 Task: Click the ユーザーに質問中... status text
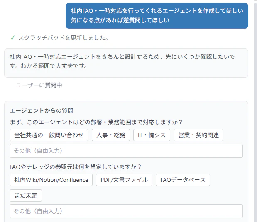[x=41, y=85]
